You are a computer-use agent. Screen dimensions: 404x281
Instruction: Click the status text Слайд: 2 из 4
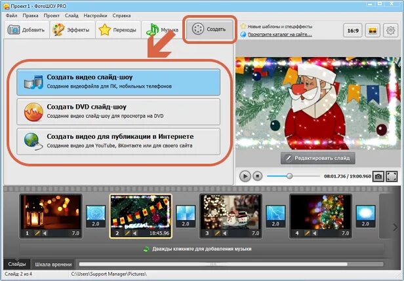[x=18, y=274]
